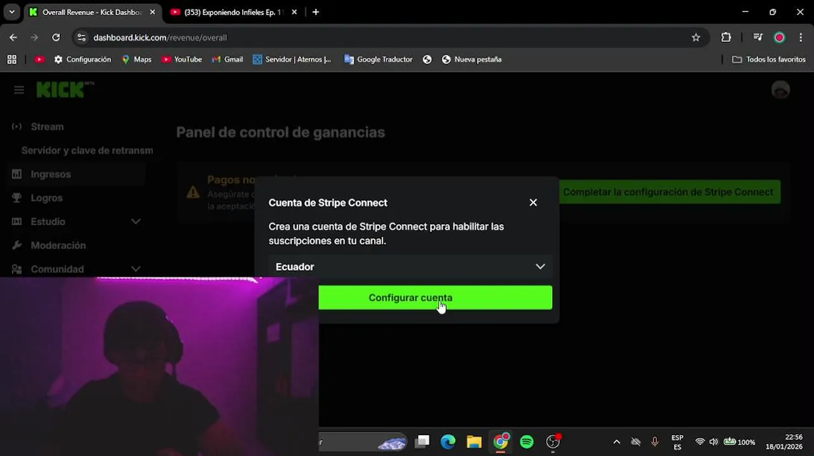
Task: Open the Ecuador country dropdown
Action: (x=410, y=267)
